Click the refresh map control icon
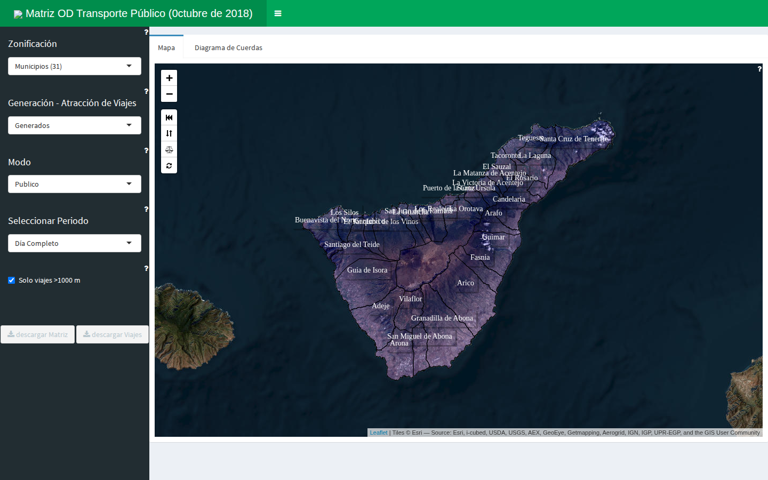This screenshot has width=768, height=480. pos(169,165)
